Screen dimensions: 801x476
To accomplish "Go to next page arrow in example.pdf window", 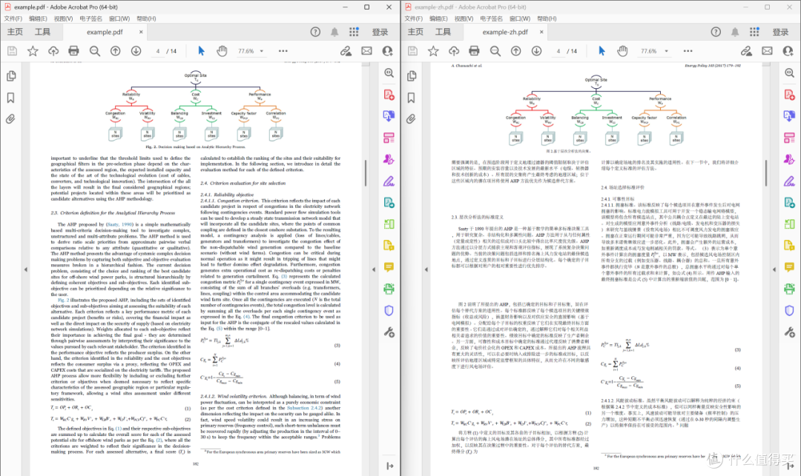I will [x=136, y=51].
